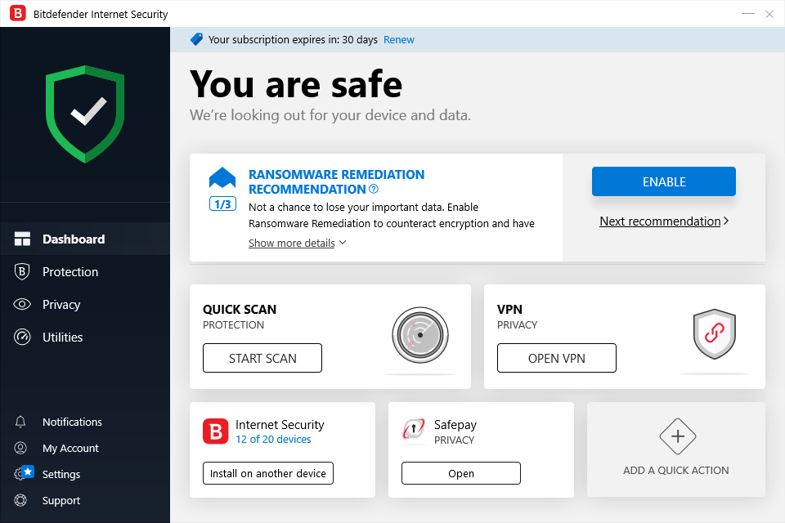The width and height of the screenshot is (785, 523).
Task: Click the red Bitdefender Internet Security icon
Action: pyautogui.click(x=216, y=431)
